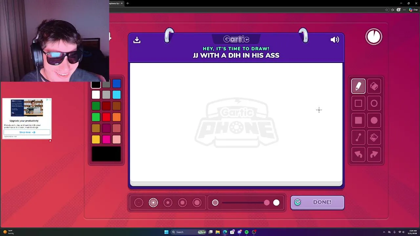Pick the light pink color swatch

tap(116, 140)
